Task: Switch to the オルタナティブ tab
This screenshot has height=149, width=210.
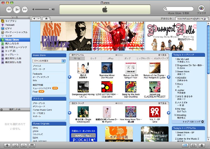Action: pos(161,59)
